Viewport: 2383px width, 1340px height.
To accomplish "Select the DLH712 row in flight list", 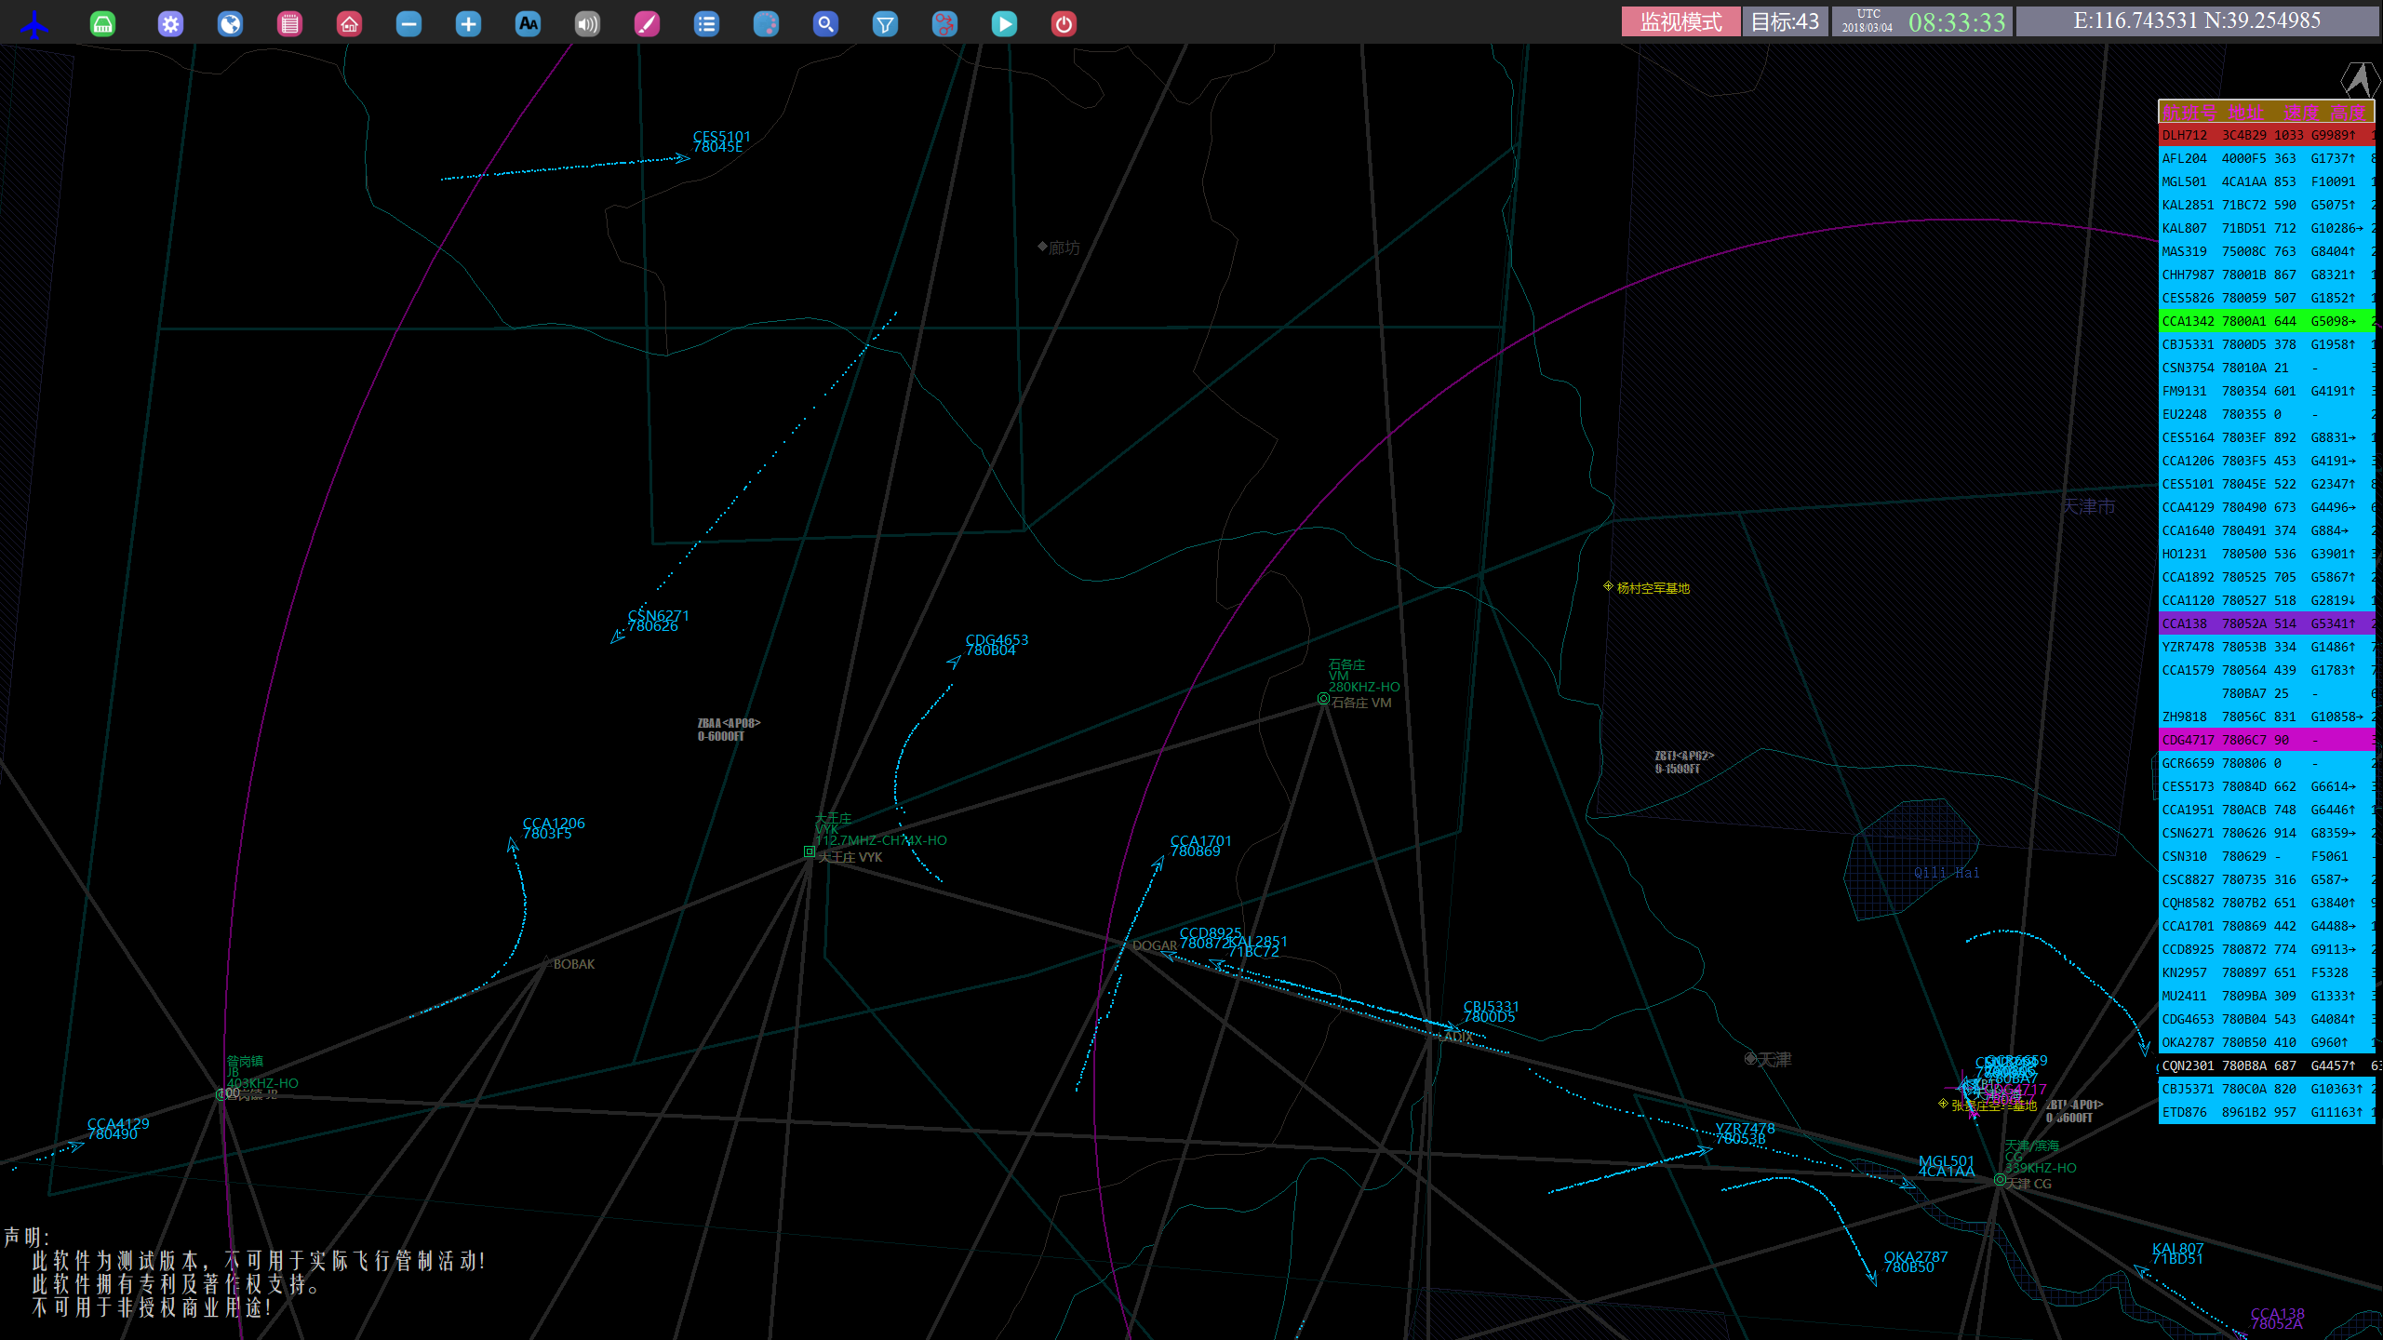I will tap(2267, 135).
